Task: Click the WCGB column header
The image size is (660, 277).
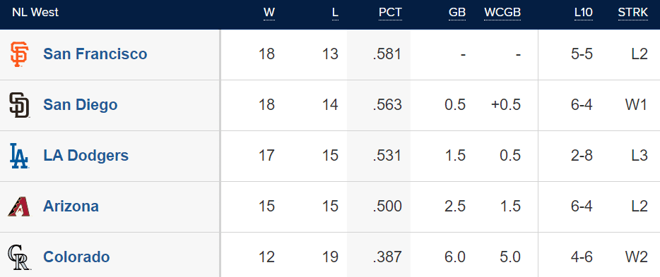Action: click(x=502, y=13)
